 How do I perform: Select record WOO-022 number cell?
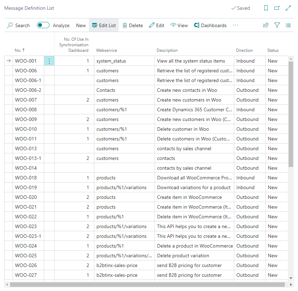[28, 217]
